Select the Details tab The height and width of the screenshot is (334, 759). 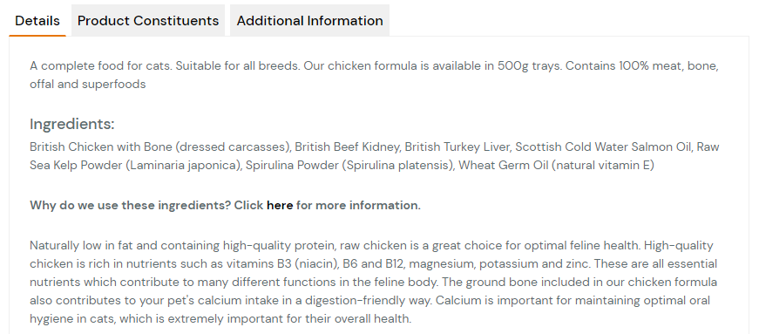37,21
